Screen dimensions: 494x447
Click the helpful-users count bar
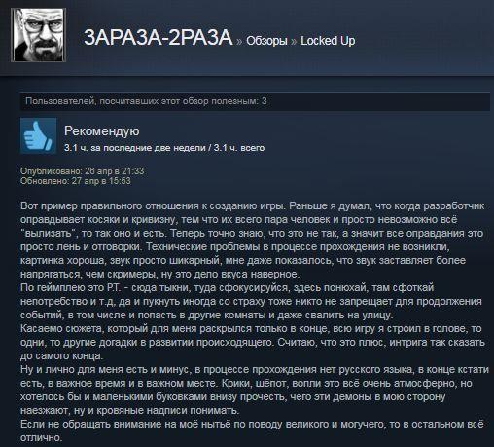tap(255, 101)
